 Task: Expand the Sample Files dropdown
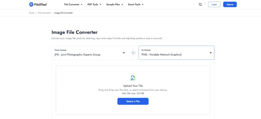tap(115, 4)
